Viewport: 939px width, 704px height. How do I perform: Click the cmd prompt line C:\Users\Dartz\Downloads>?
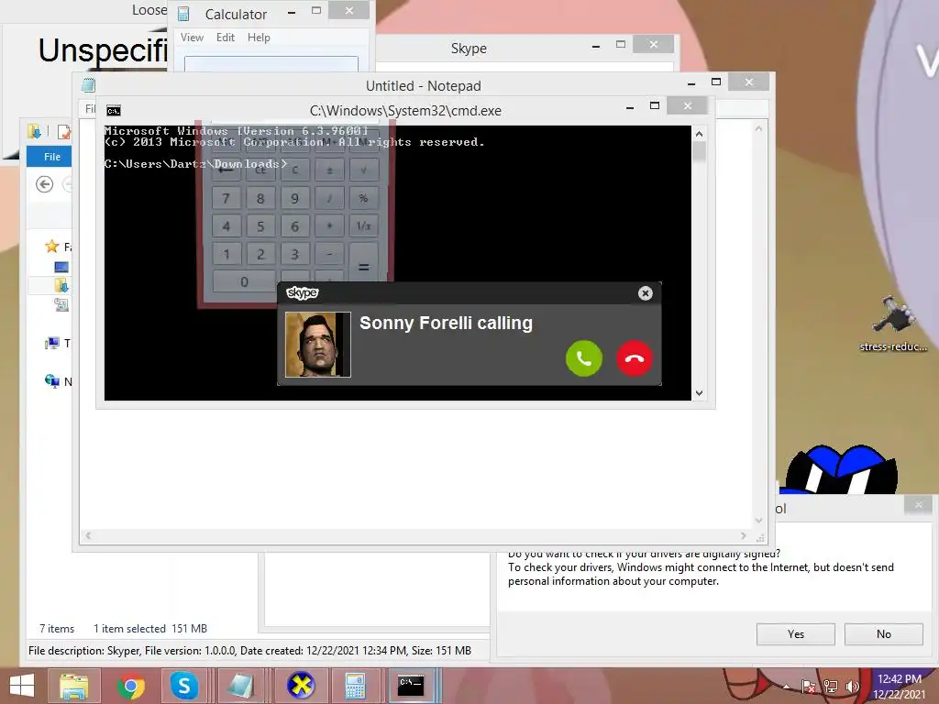(x=196, y=163)
